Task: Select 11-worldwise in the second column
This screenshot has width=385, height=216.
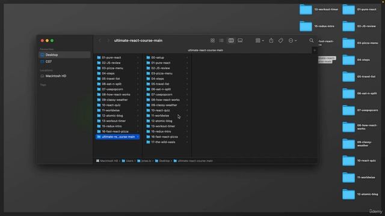Action: coord(167,116)
